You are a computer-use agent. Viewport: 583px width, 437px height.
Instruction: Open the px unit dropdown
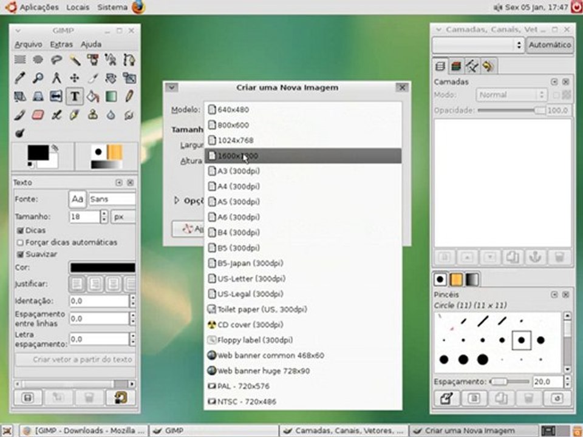pyautogui.click(x=123, y=217)
